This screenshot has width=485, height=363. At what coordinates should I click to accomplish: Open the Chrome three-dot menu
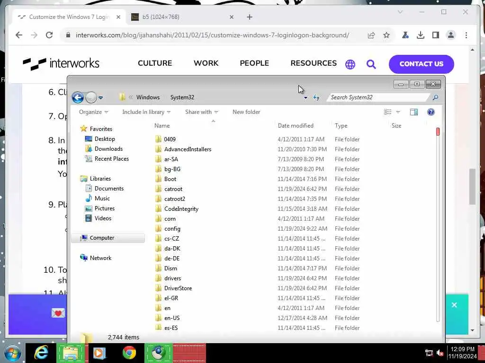(466, 35)
